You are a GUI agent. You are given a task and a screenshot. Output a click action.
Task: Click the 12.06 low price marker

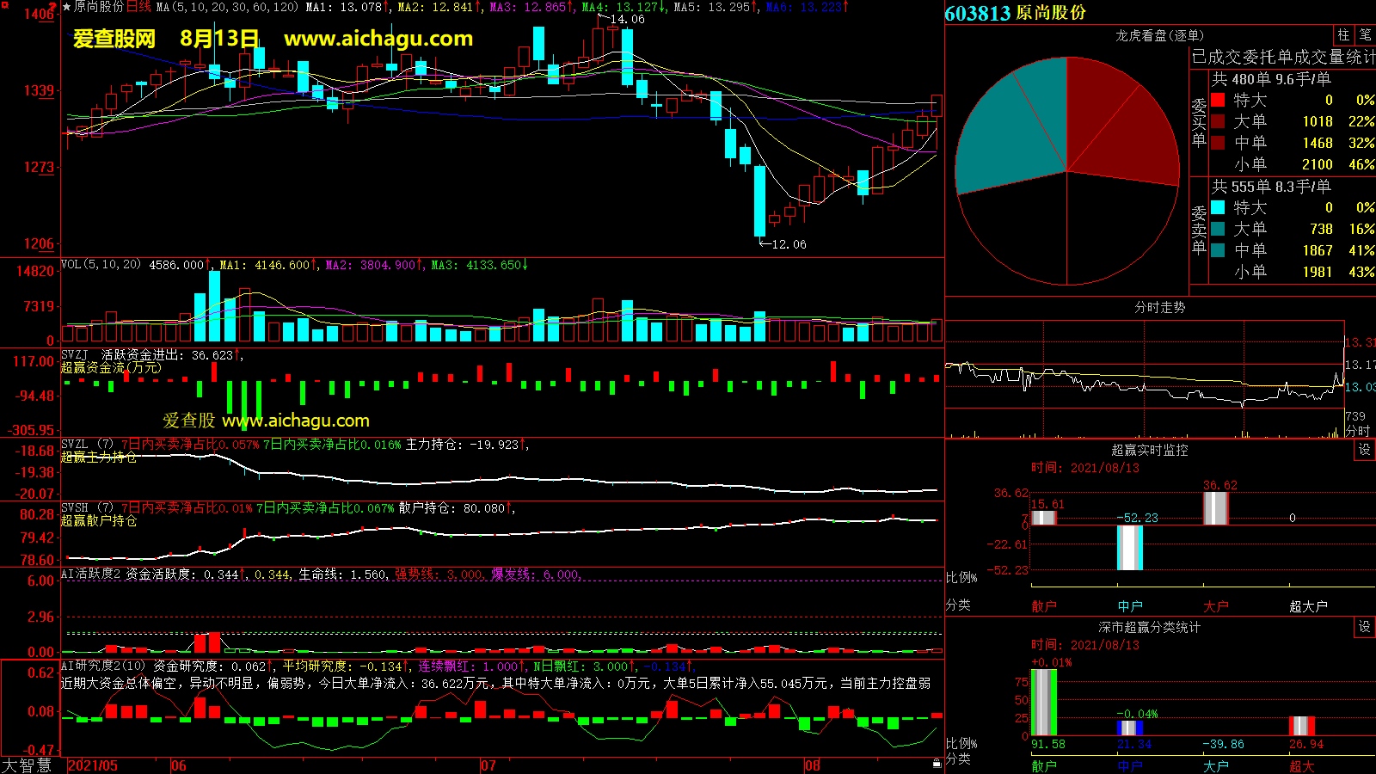pyautogui.click(x=788, y=244)
